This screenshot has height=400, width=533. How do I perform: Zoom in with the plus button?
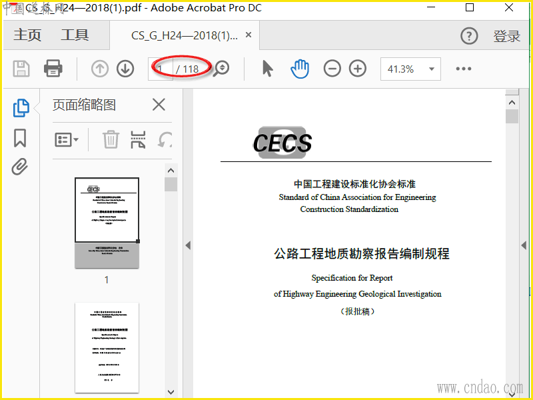pos(358,69)
